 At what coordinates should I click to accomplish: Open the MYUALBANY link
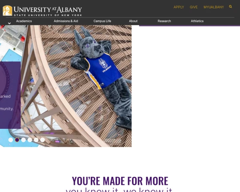[214, 7]
